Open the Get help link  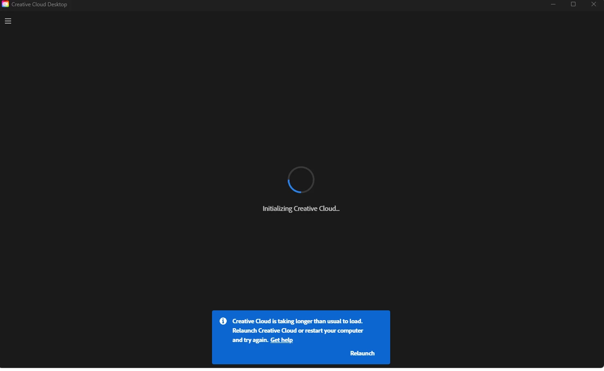(282, 340)
